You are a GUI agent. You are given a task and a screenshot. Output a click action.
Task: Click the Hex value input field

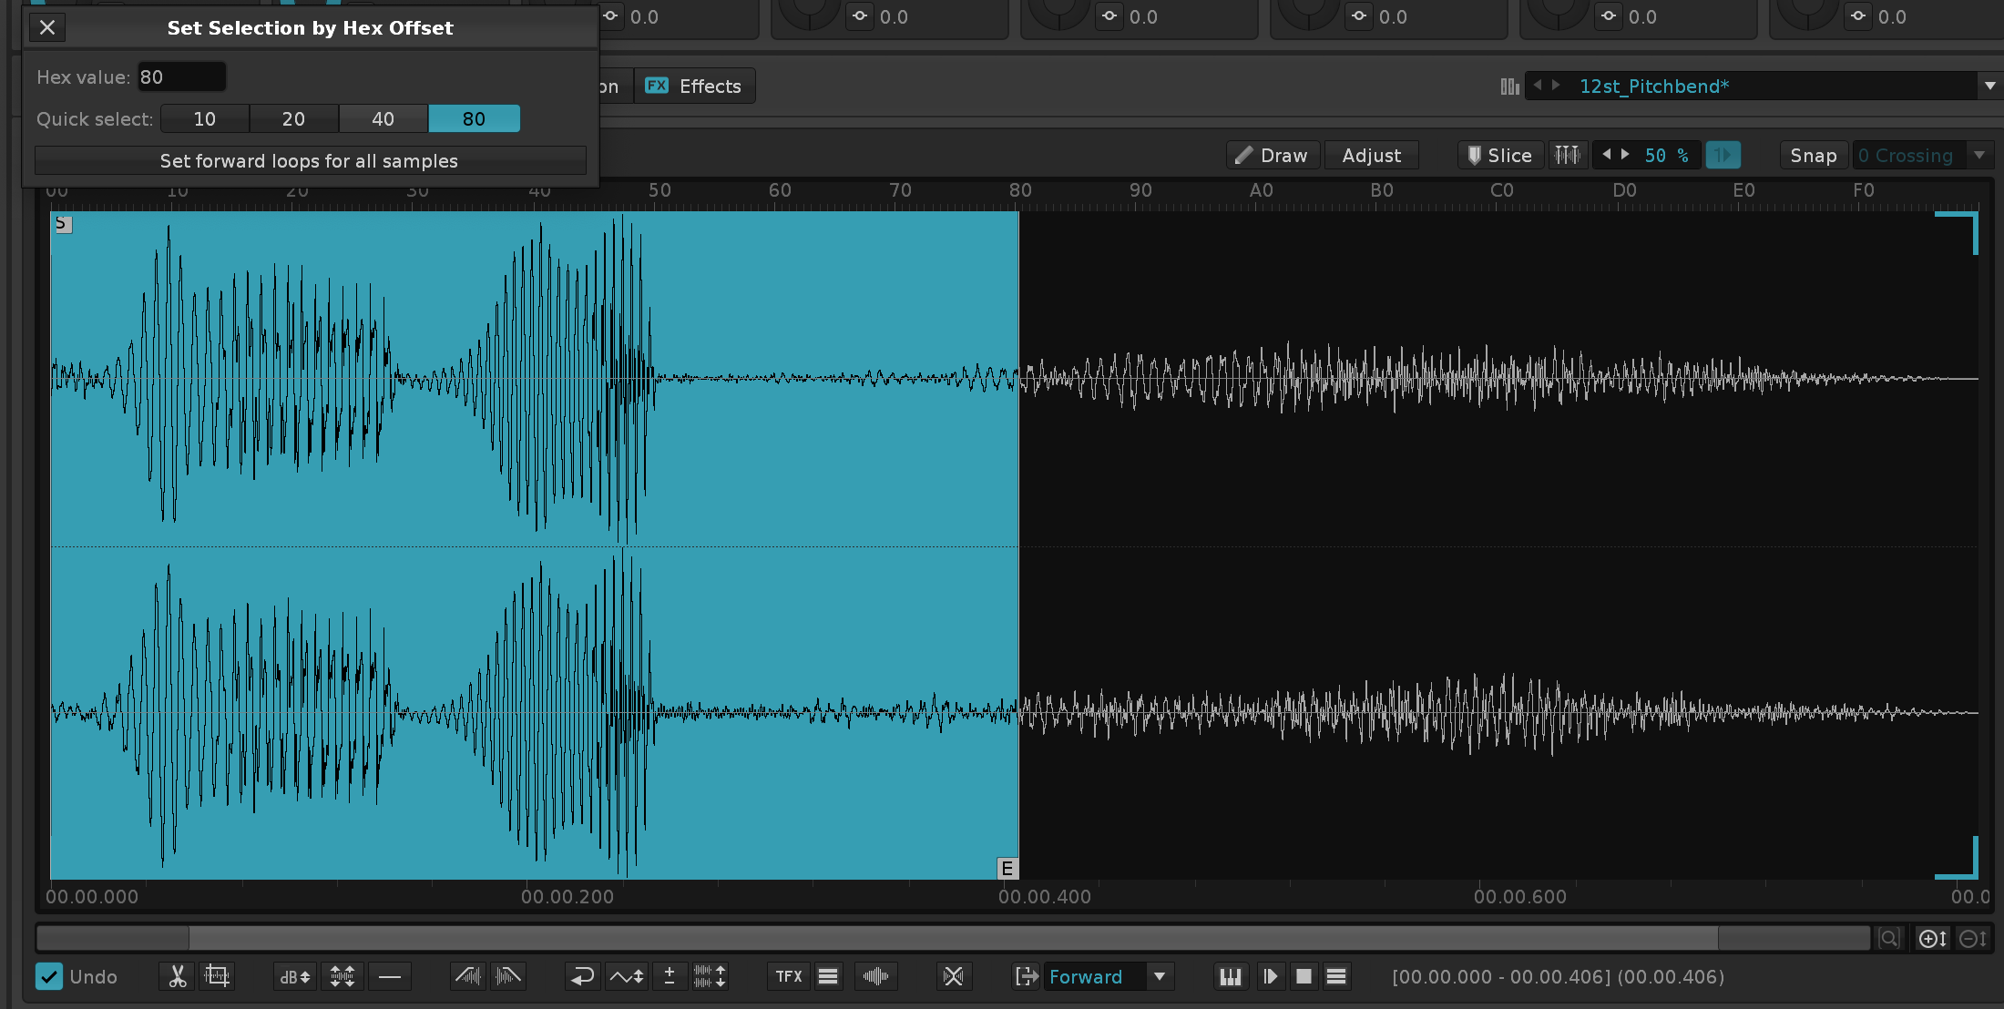click(x=182, y=77)
